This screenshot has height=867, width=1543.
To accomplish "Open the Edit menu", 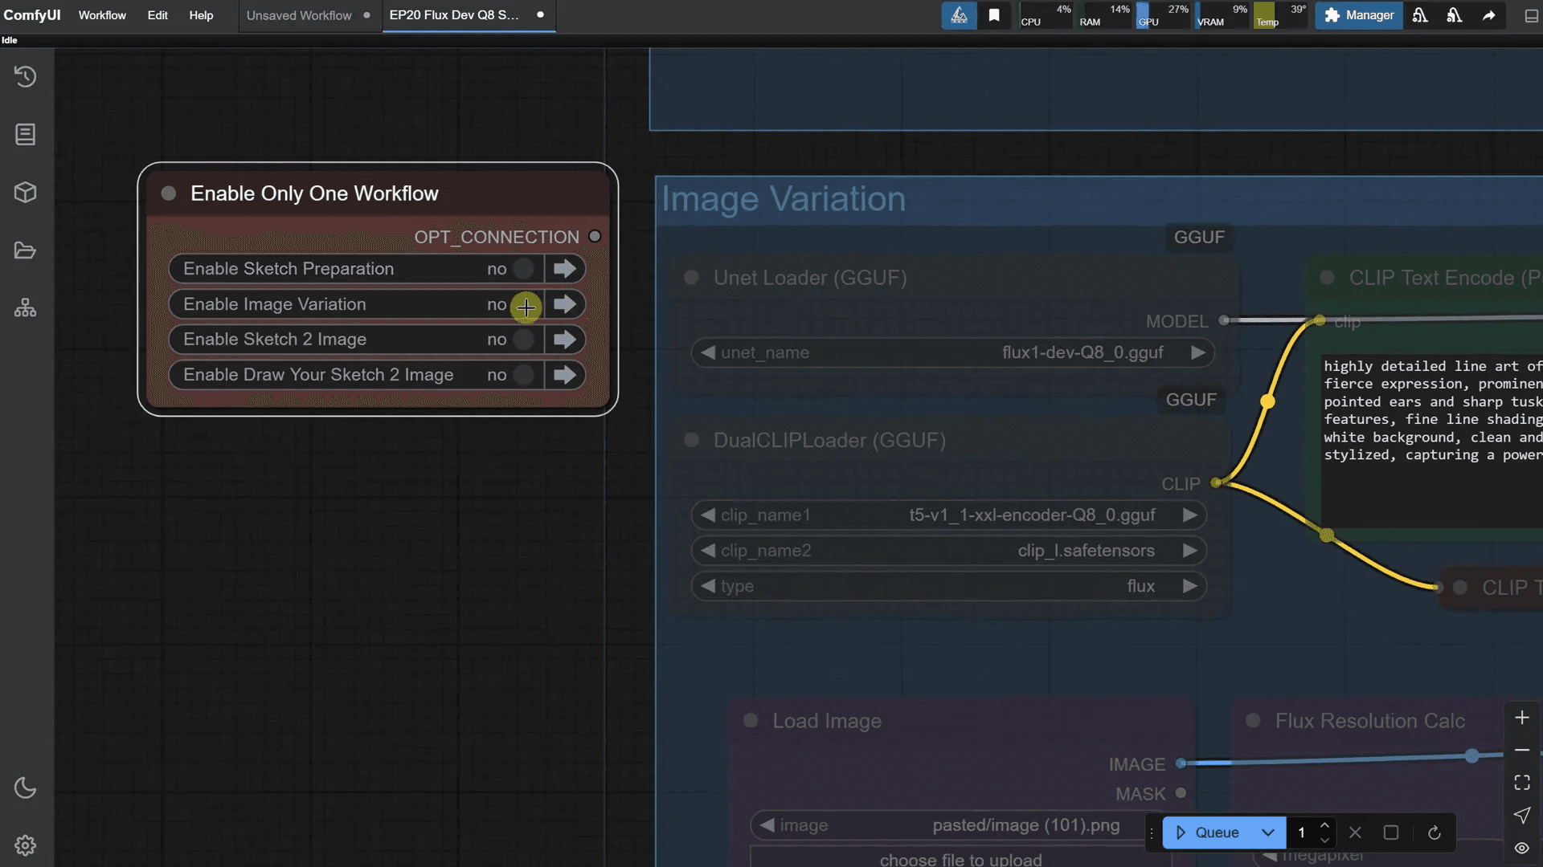I will point(158,15).
